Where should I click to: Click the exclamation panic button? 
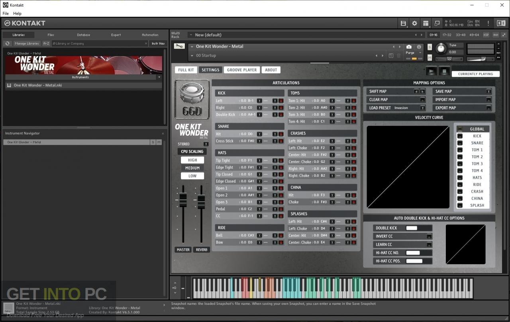coord(488,23)
